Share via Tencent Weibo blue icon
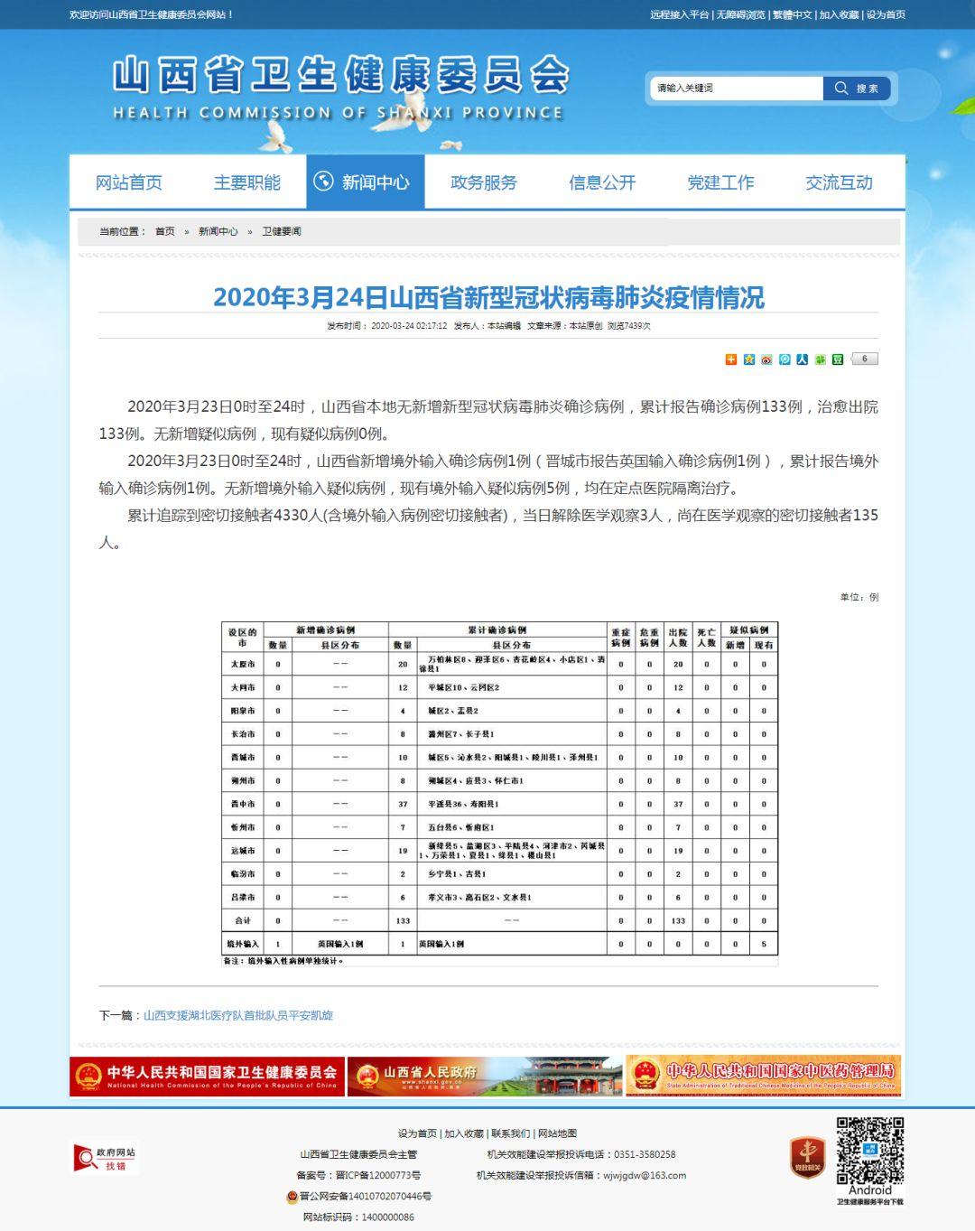Image resolution: width=975 pixels, height=1231 pixels. pos(785,359)
